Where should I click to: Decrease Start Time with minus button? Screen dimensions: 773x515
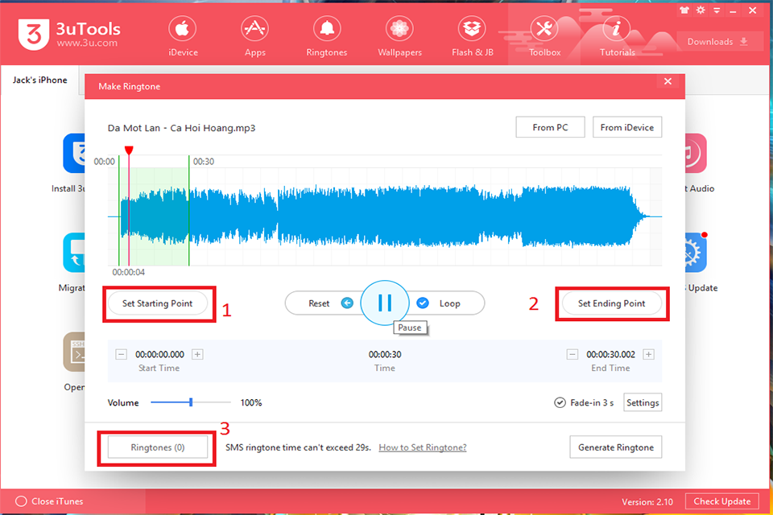click(x=122, y=354)
